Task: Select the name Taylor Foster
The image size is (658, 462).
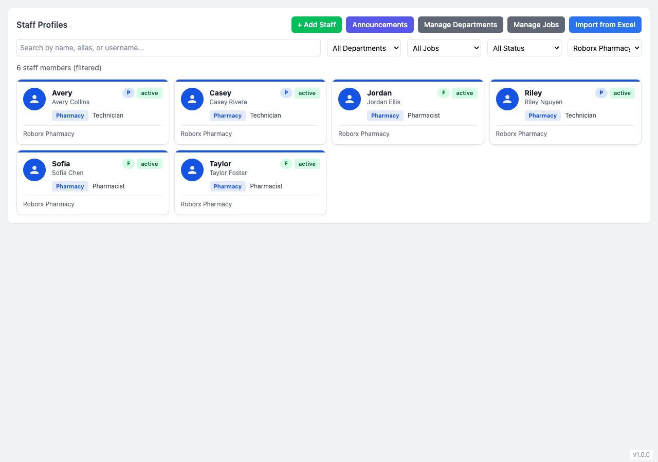Action: [x=228, y=173]
